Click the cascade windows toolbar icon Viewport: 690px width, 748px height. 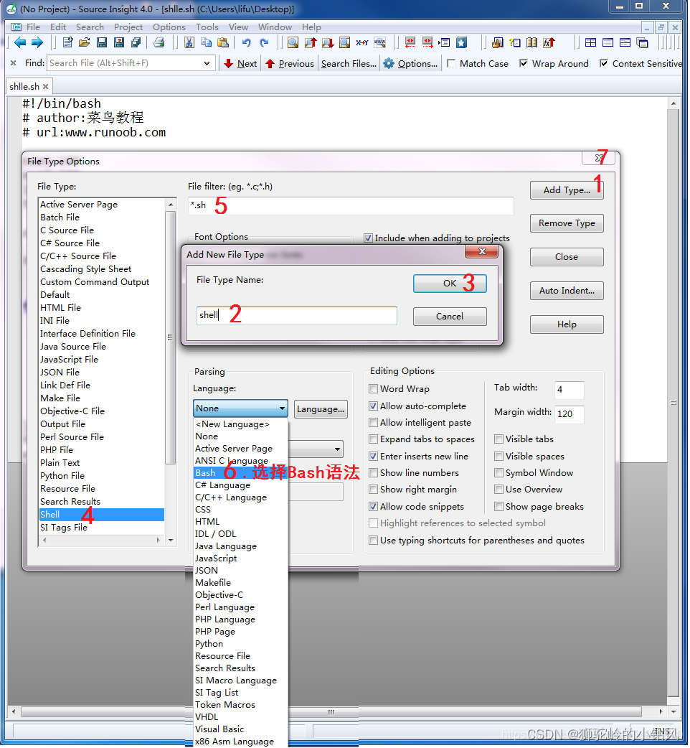tap(643, 42)
